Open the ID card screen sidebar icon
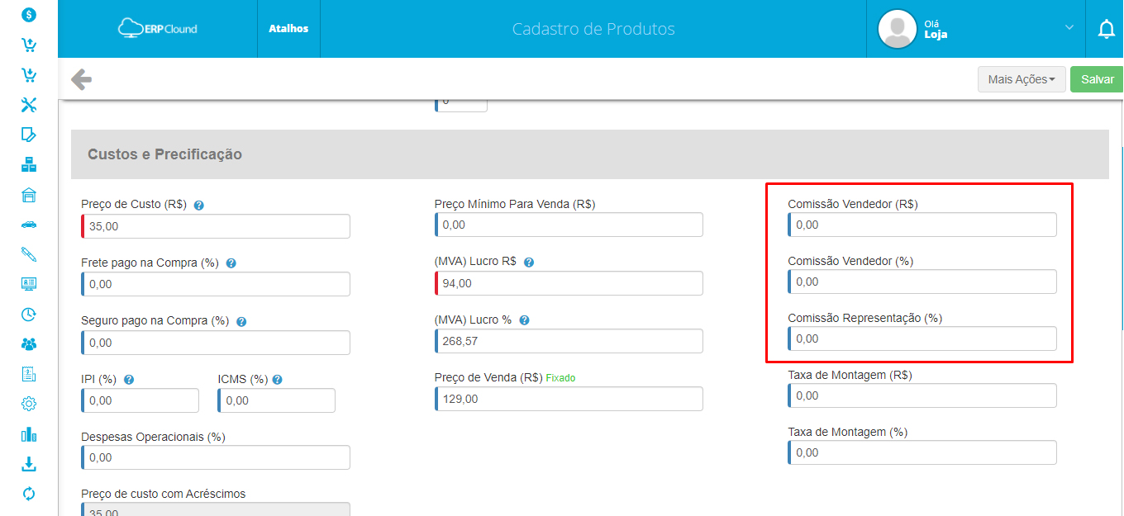The image size is (1124, 516). (x=29, y=284)
